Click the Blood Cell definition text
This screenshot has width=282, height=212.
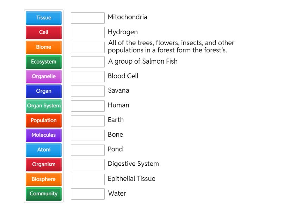tap(123, 76)
